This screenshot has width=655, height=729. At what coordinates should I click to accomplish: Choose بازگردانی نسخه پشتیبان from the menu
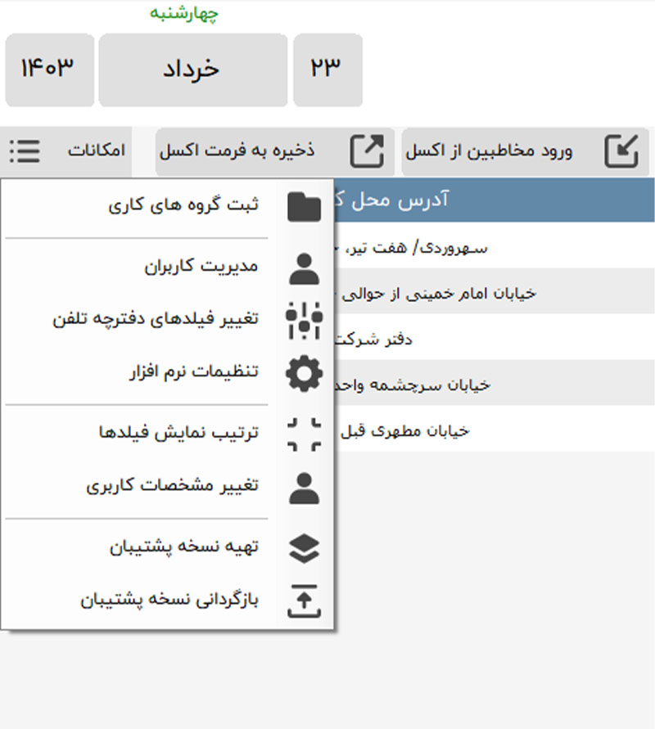click(x=169, y=601)
